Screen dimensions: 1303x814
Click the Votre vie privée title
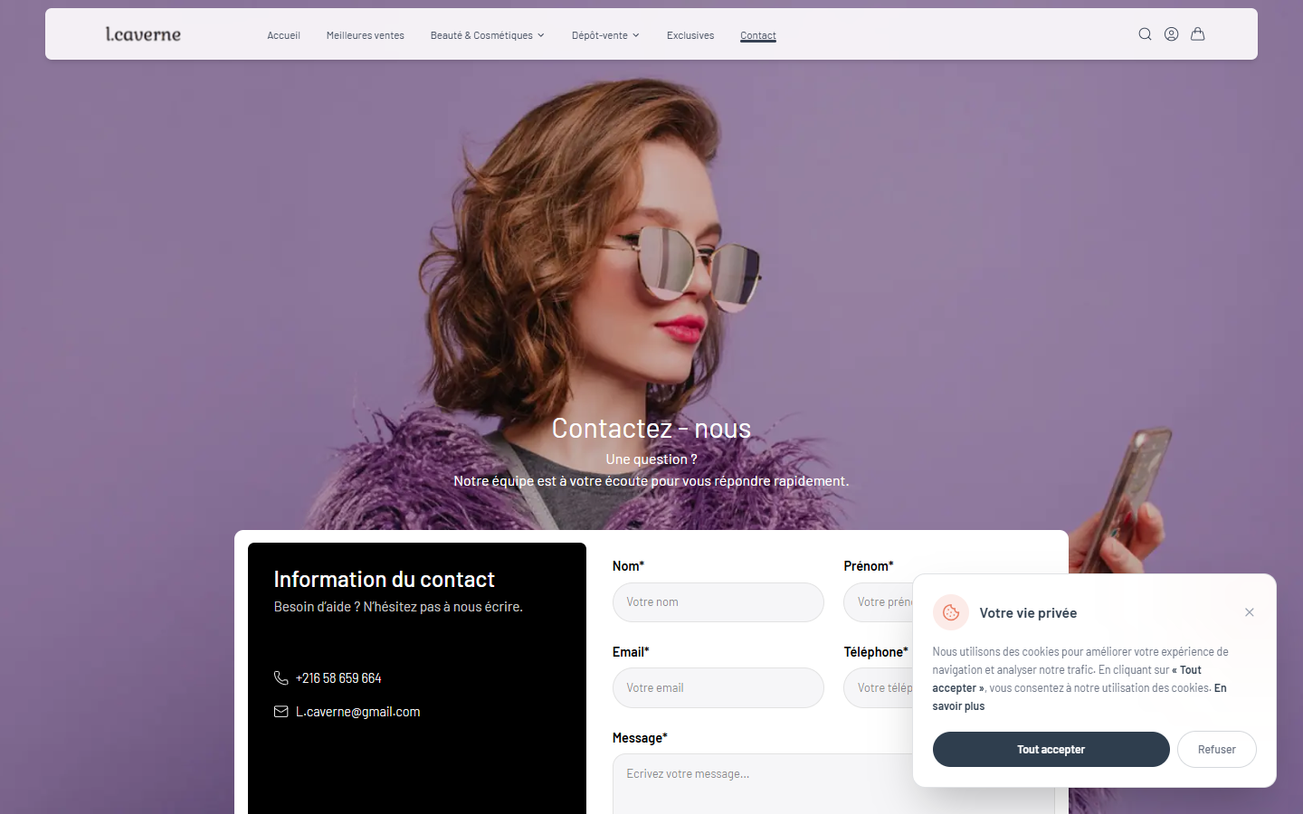click(1028, 612)
